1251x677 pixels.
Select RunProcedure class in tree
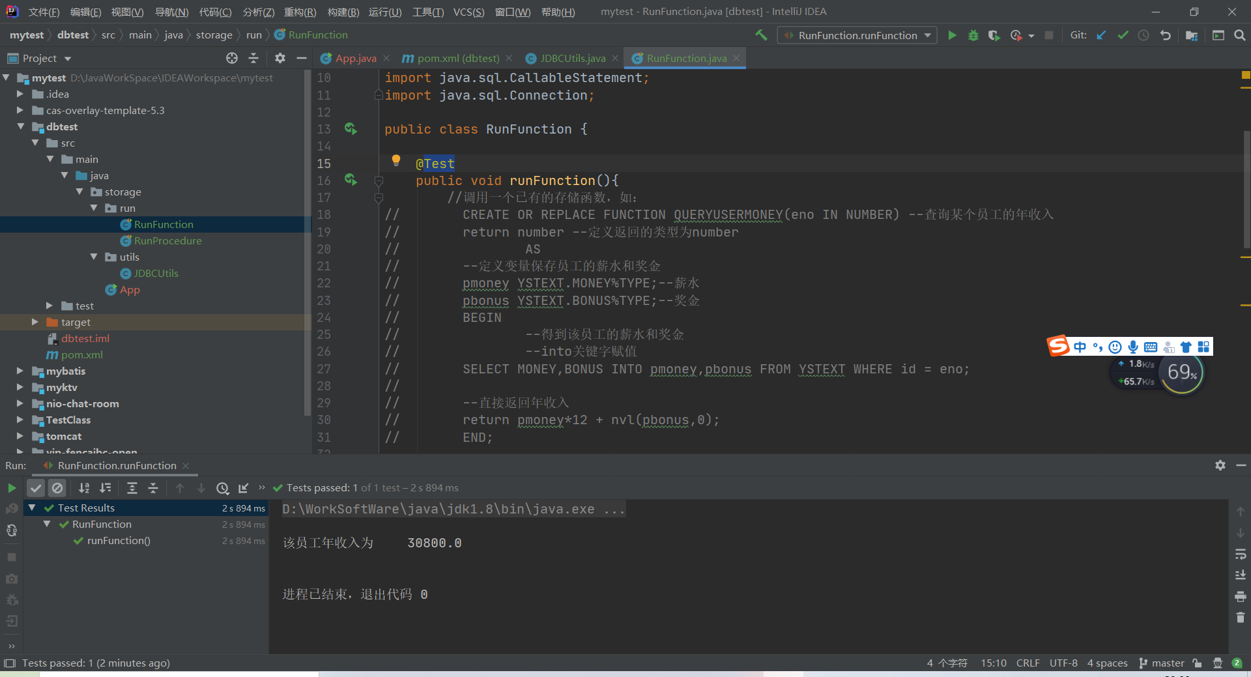(x=167, y=240)
